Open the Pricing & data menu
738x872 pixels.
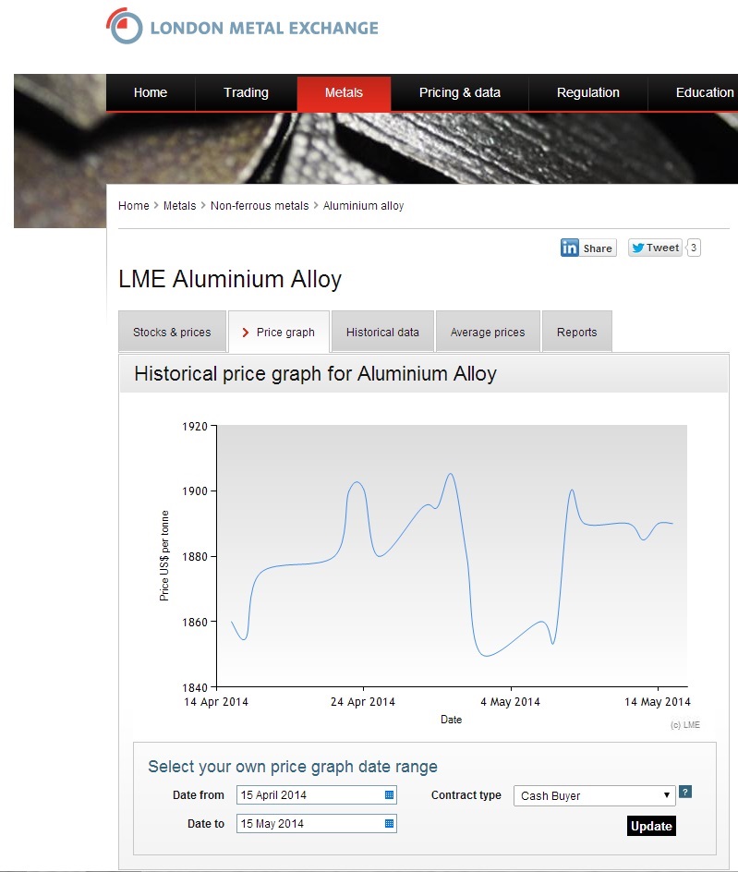pyautogui.click(x=459, y=92)
